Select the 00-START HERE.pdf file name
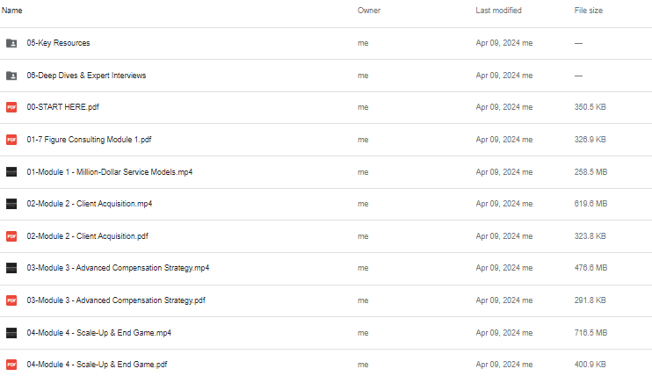This screenshot has height=376, width=652. pos(62,107)
